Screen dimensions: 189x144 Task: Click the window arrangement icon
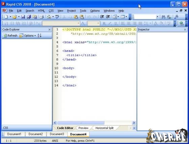[x=115, y=17]
